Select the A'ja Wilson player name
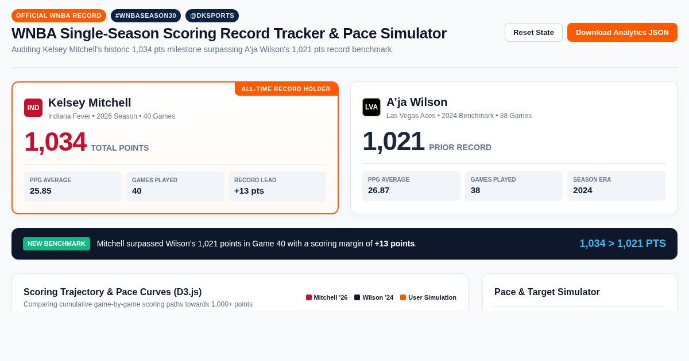689x361 pixels. tap(417, 102)
